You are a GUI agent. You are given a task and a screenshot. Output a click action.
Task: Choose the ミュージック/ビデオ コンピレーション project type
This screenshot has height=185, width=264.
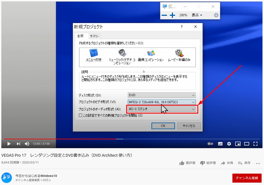tap(122, 57)
